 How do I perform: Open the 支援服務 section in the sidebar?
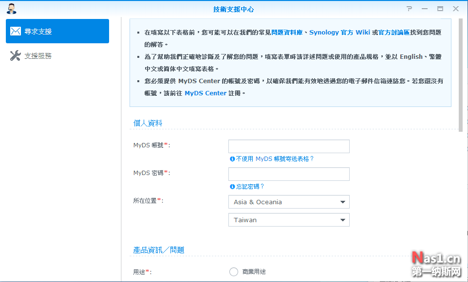click(x=57, y=56)
